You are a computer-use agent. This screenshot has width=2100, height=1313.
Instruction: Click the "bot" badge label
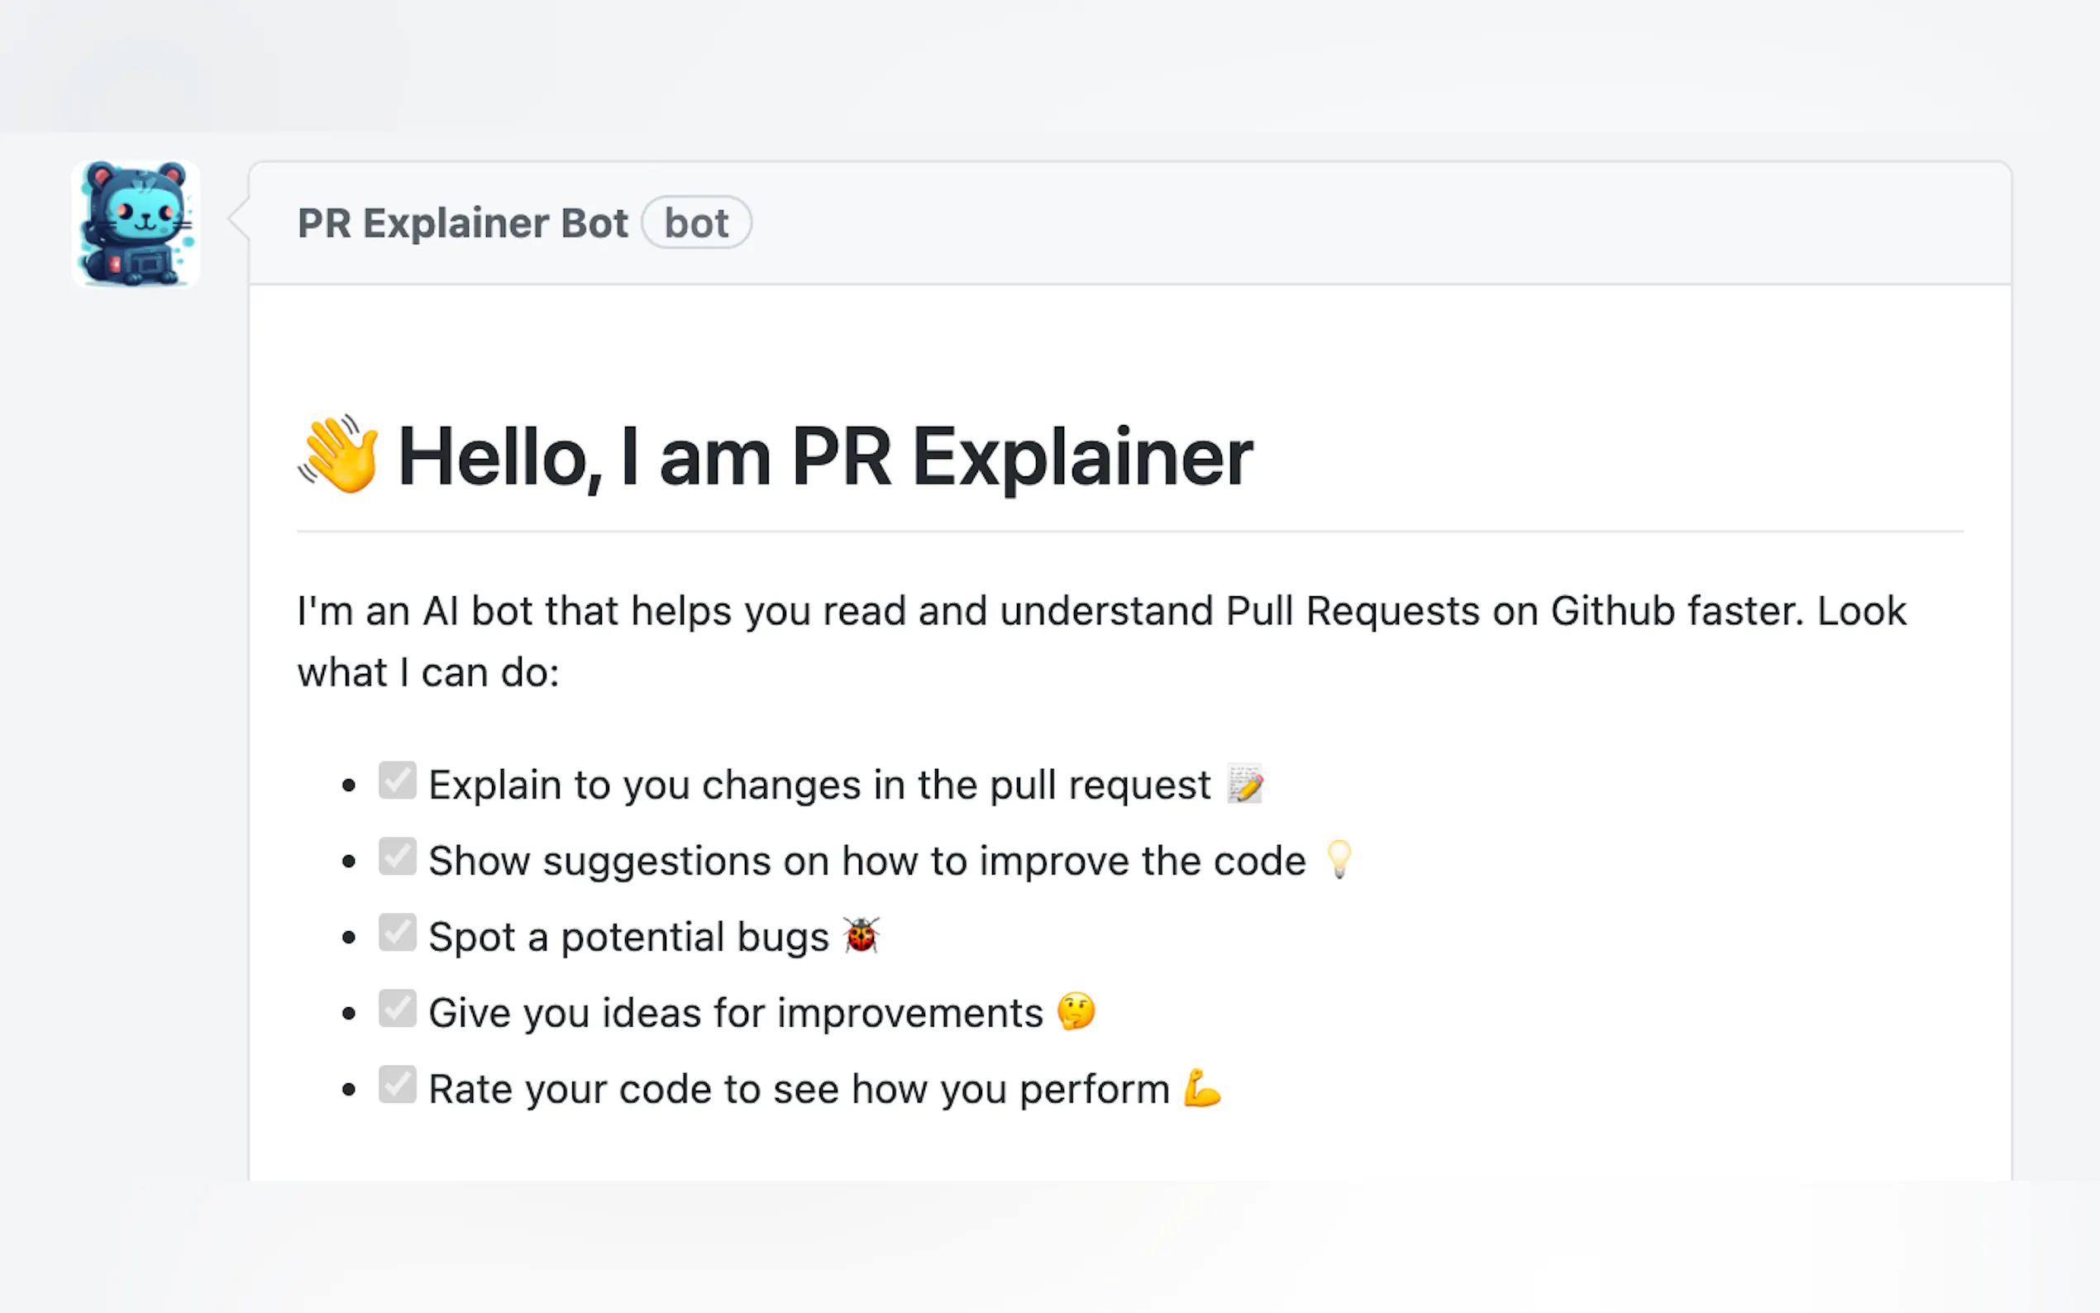click(x=696, y=223)
